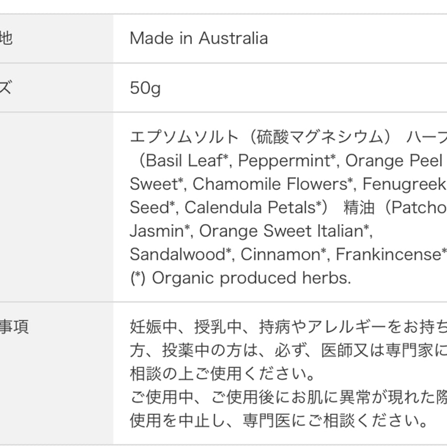
Task: Click the 事項 row header cell
Action: tap(56, 373)
